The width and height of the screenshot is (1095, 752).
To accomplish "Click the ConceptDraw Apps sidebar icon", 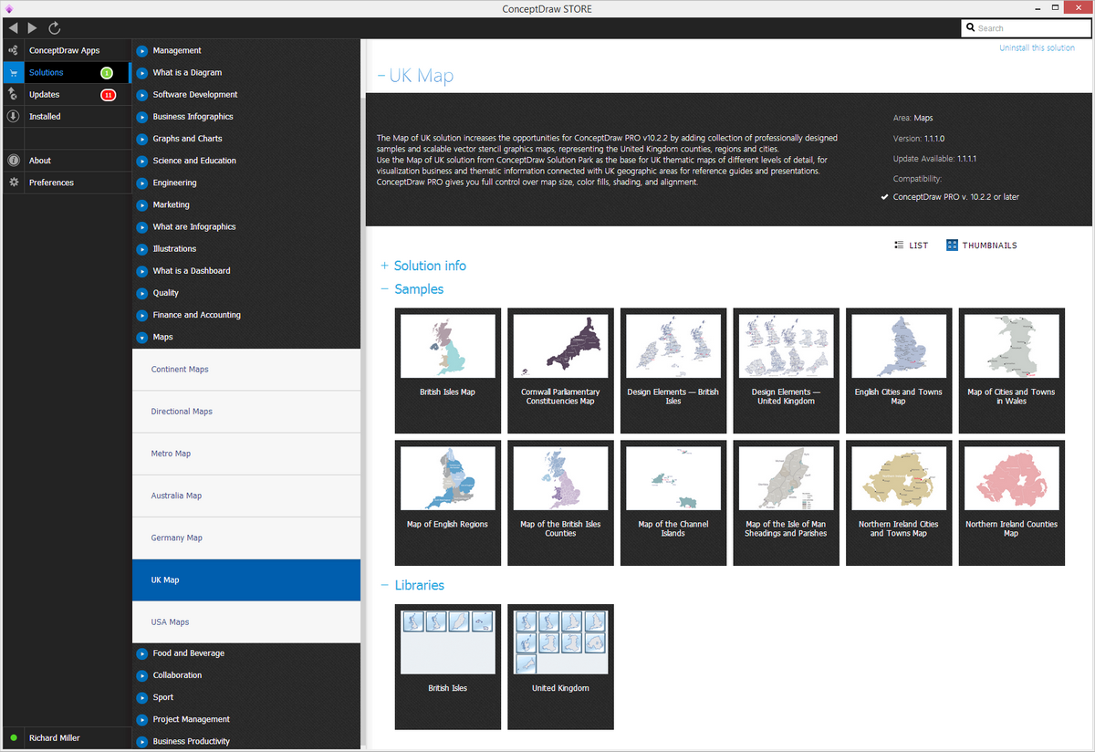I will (x=13, y=50).
